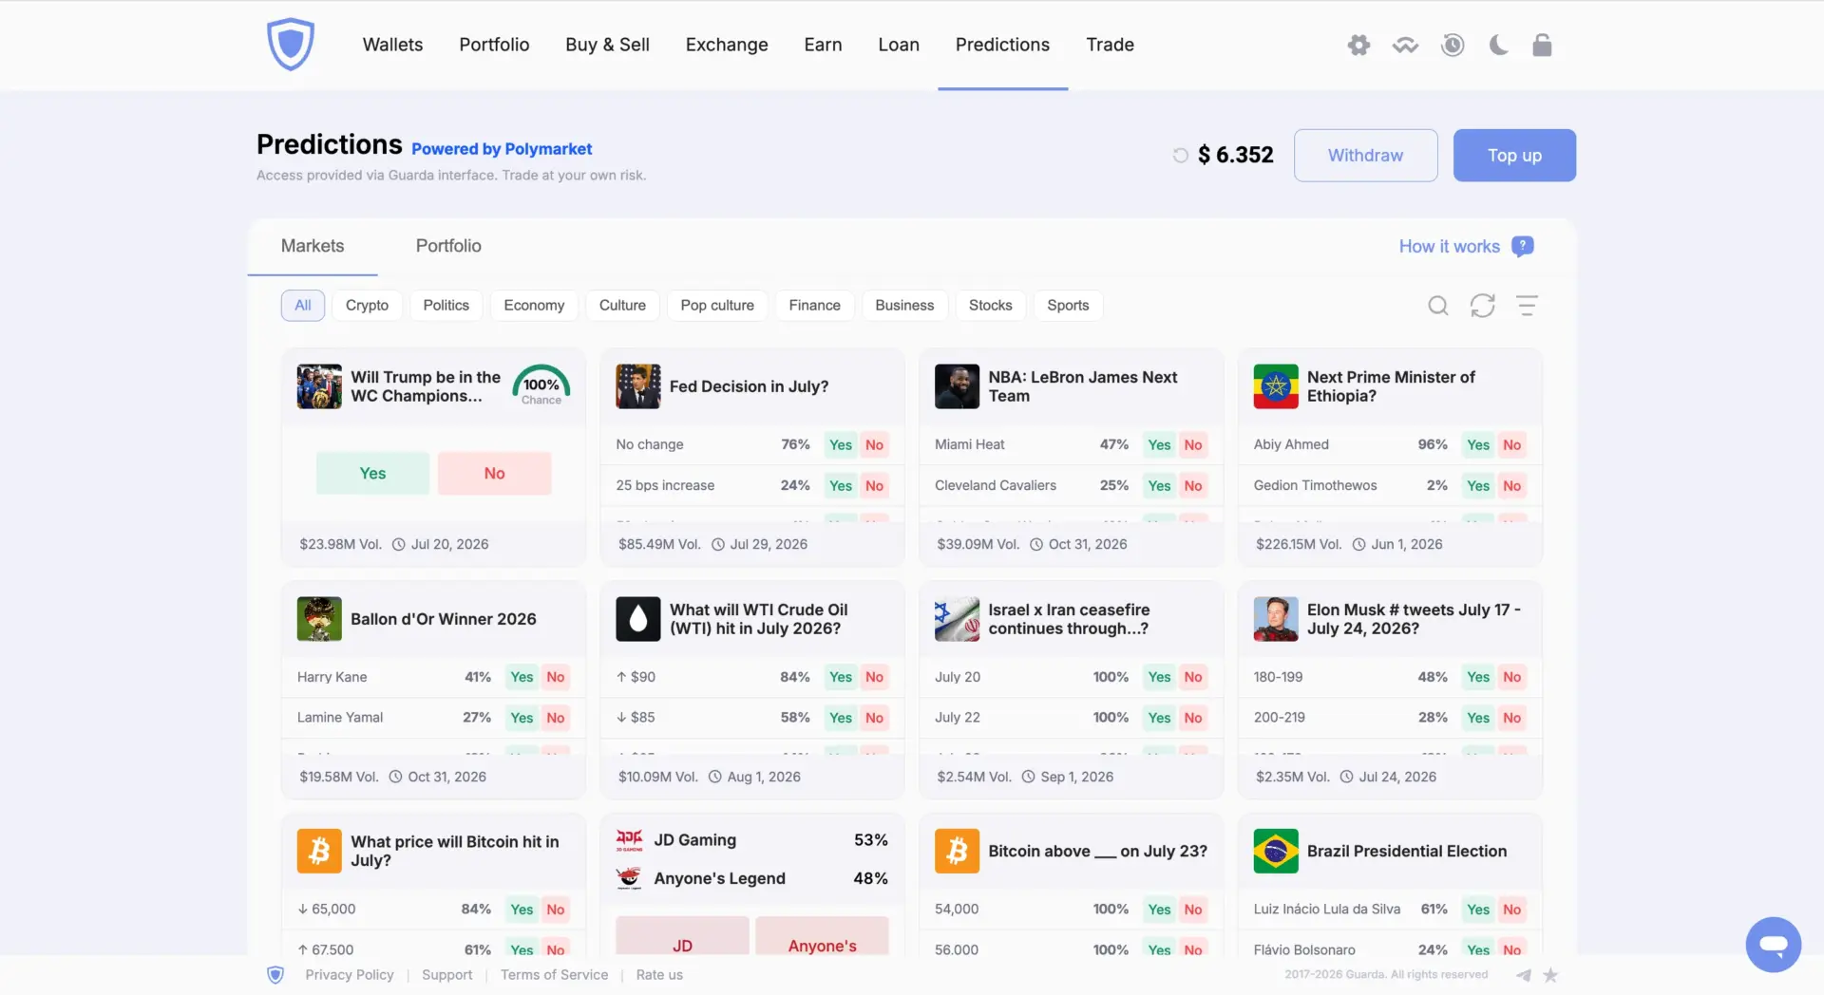Open the Wallets menu
The width and height of the screenshot is (1824, 995).
click(x=392, y=45)
